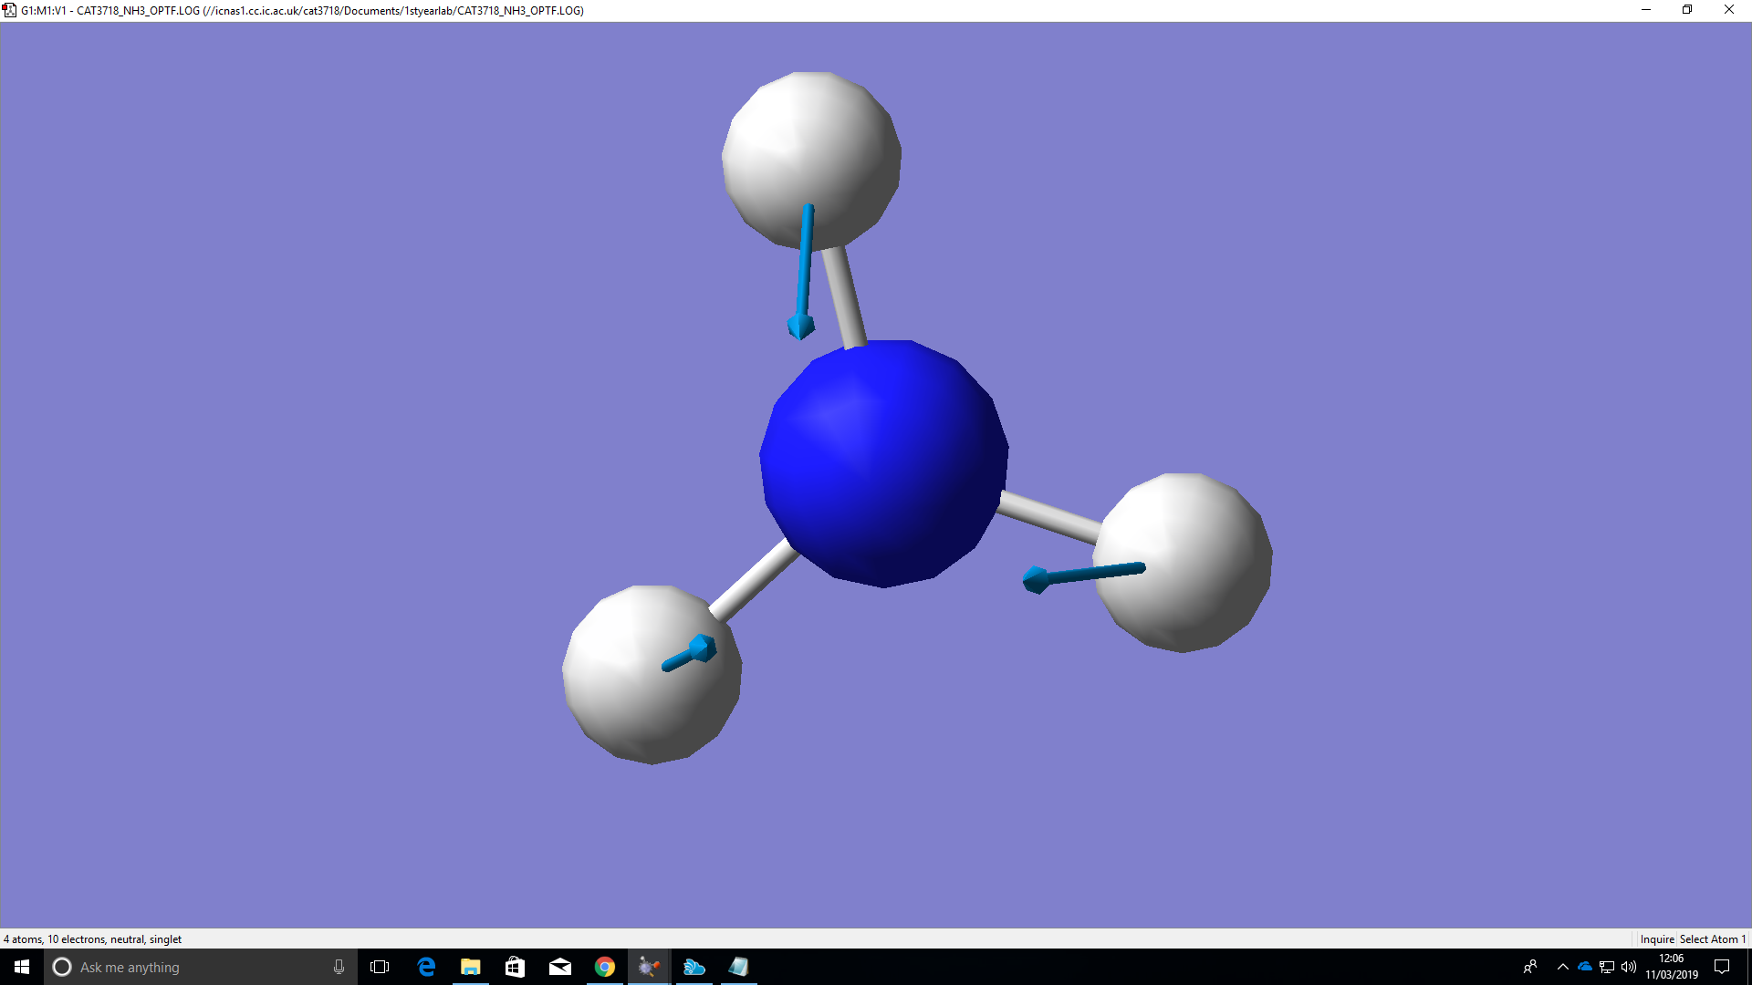This screenshot has width=1752, height=985.
Task: Click the Cortana microphone icon
Action: pos(339,967)
